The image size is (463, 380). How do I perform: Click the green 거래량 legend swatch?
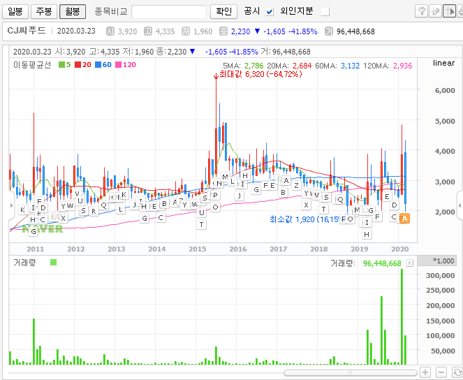pyautogui.click(x=54, y=262)
